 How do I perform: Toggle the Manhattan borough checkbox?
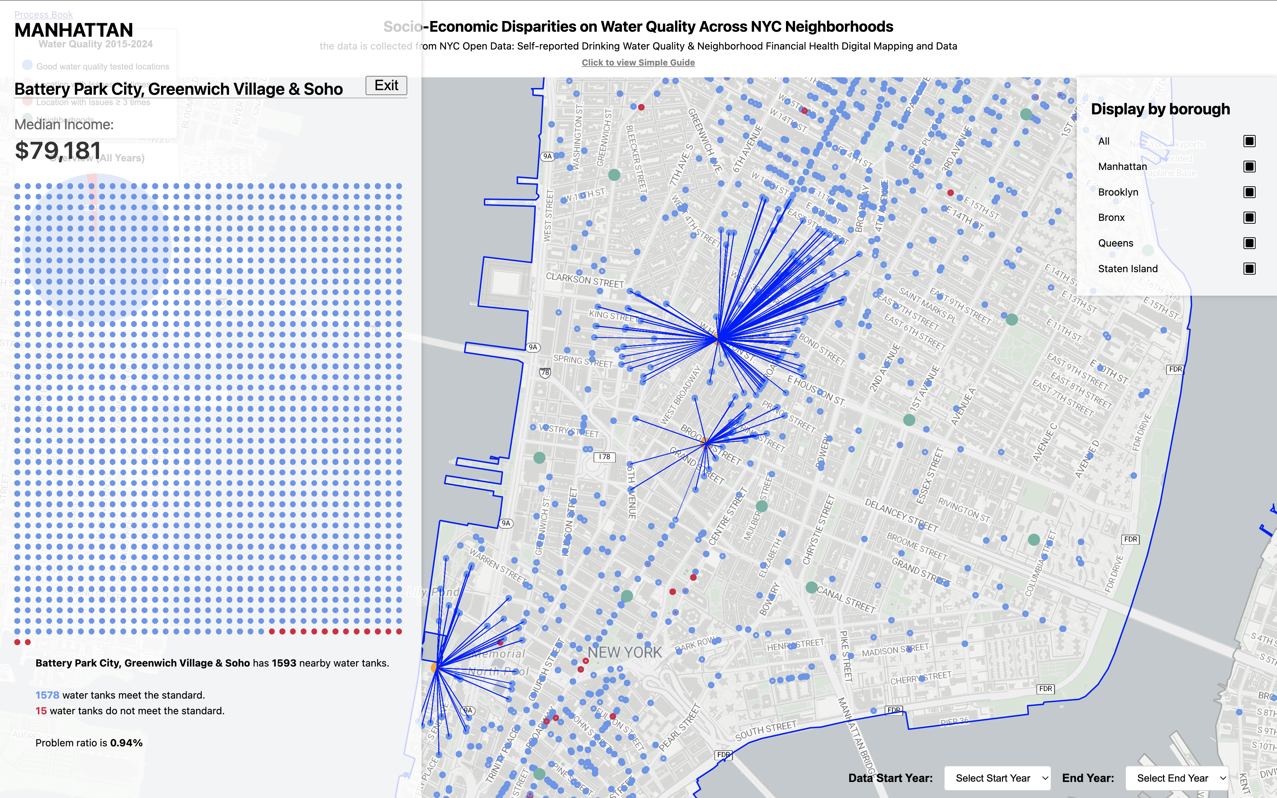point(1249,167)
